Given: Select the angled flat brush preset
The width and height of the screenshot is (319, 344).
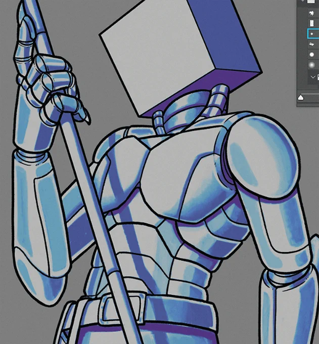Looking at the screenshot, I should coord(311,45).
